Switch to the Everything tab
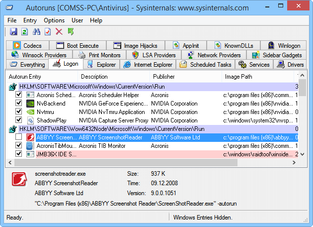 tap(27, 65)
